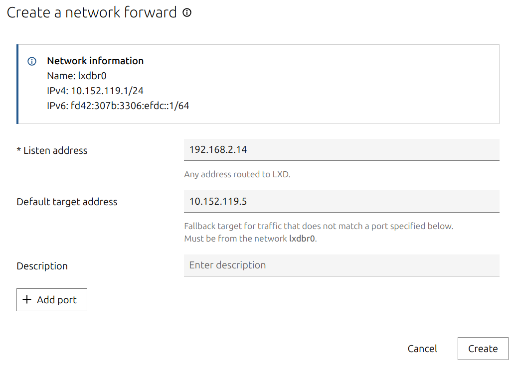Screen dimensions: 515x368
Task: Click the info icon in Network information box
Action: [x=32, y=62]
